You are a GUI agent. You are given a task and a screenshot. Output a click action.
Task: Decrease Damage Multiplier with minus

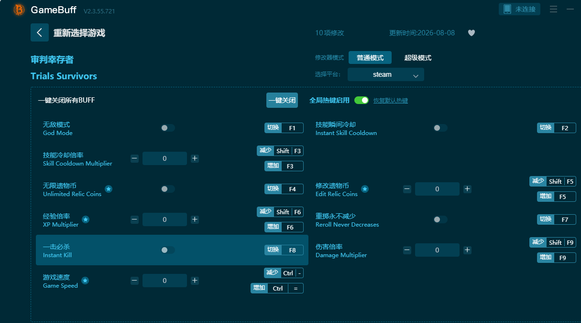click(x=407, y=250)
